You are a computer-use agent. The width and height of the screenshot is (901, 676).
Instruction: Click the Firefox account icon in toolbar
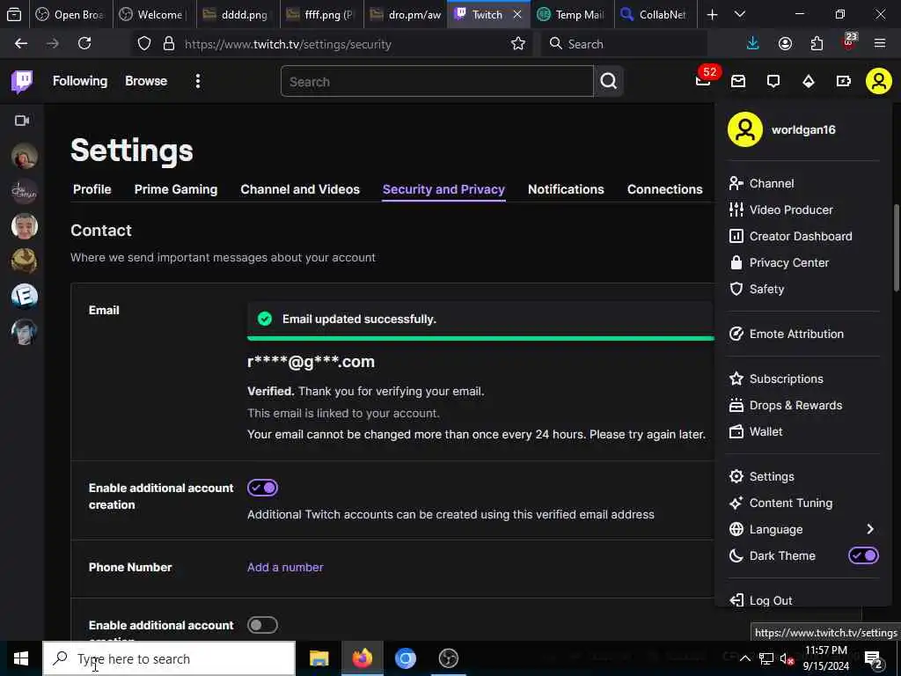785,43
